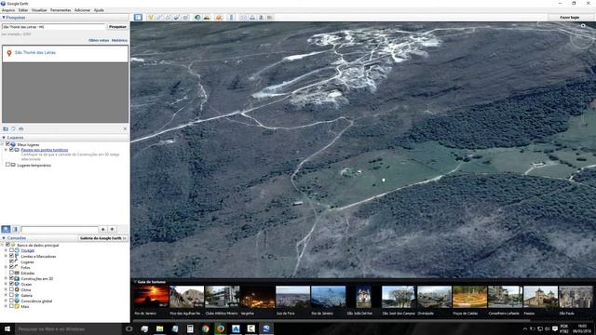
Task: Open the Adicionar menu
Action: click(82, 10)
